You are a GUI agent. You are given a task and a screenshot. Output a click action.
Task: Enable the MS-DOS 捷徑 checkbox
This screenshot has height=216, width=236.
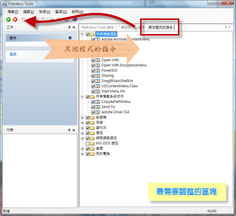(x=88, y=144)
